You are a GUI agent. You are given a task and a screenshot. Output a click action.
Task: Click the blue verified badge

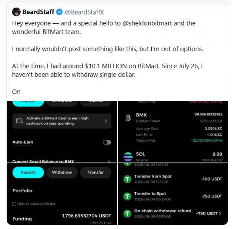coord(59,12)
